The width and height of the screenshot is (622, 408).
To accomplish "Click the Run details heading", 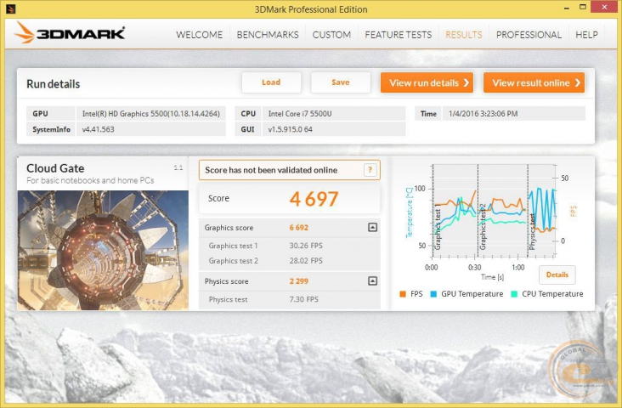I will click(54, 84).
